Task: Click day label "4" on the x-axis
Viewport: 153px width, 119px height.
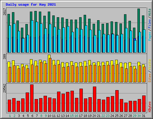Action: [23, 116]
